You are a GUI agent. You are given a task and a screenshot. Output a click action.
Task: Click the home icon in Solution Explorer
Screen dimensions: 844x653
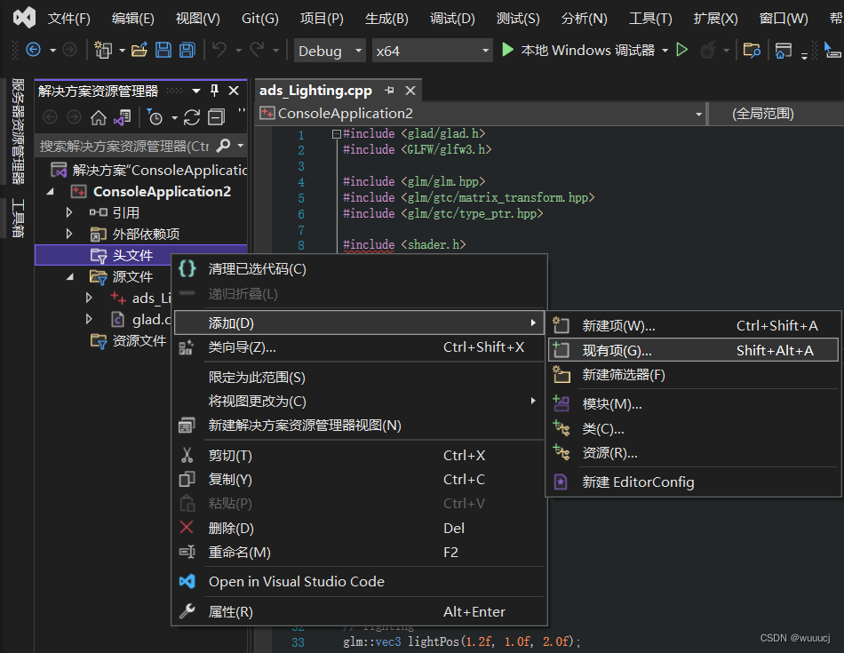(x=98, y=116)
